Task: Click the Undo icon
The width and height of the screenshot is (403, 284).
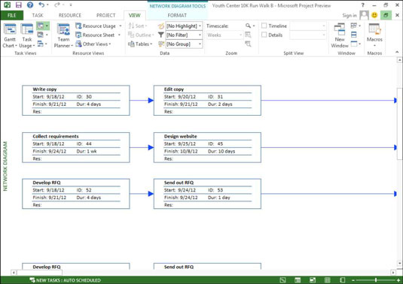Action: click(41, 5)
